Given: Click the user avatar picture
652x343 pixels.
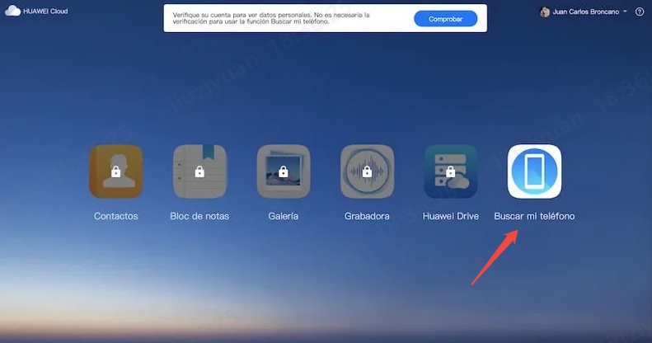Looking at the screenshot, I should coord(545,12).
